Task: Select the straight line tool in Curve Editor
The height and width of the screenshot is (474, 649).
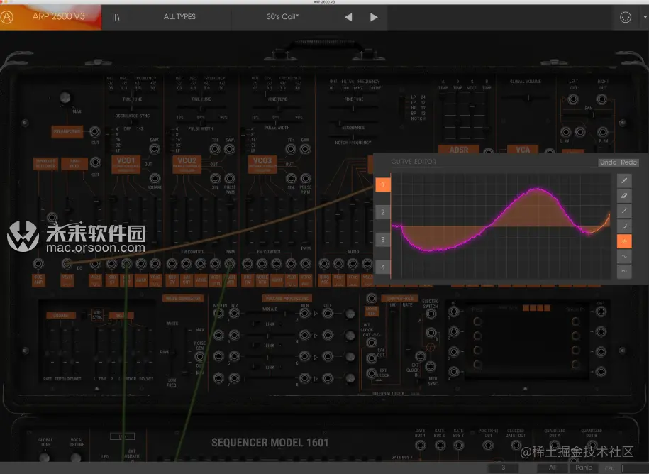Action: (x=624, y=211)
